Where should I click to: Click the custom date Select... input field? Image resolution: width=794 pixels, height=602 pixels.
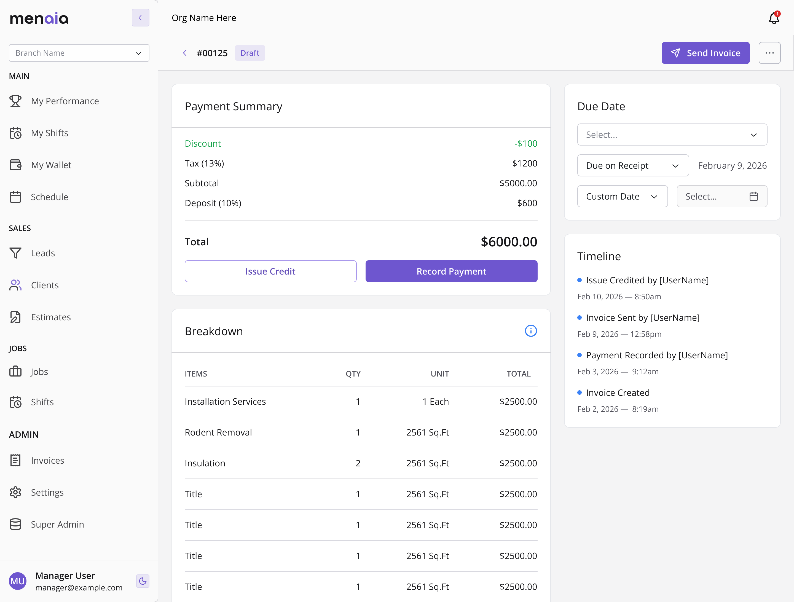tap(722, 196)
